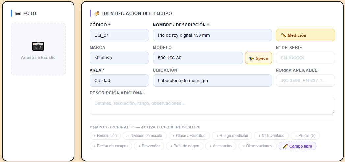Click the Descripción adicional text area

(212, 106)
